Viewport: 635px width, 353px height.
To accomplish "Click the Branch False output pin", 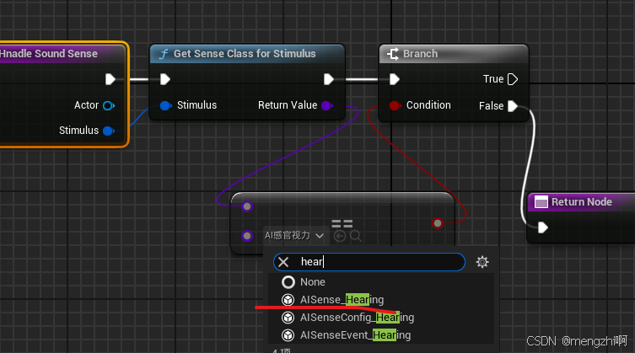I will point(512,105).
